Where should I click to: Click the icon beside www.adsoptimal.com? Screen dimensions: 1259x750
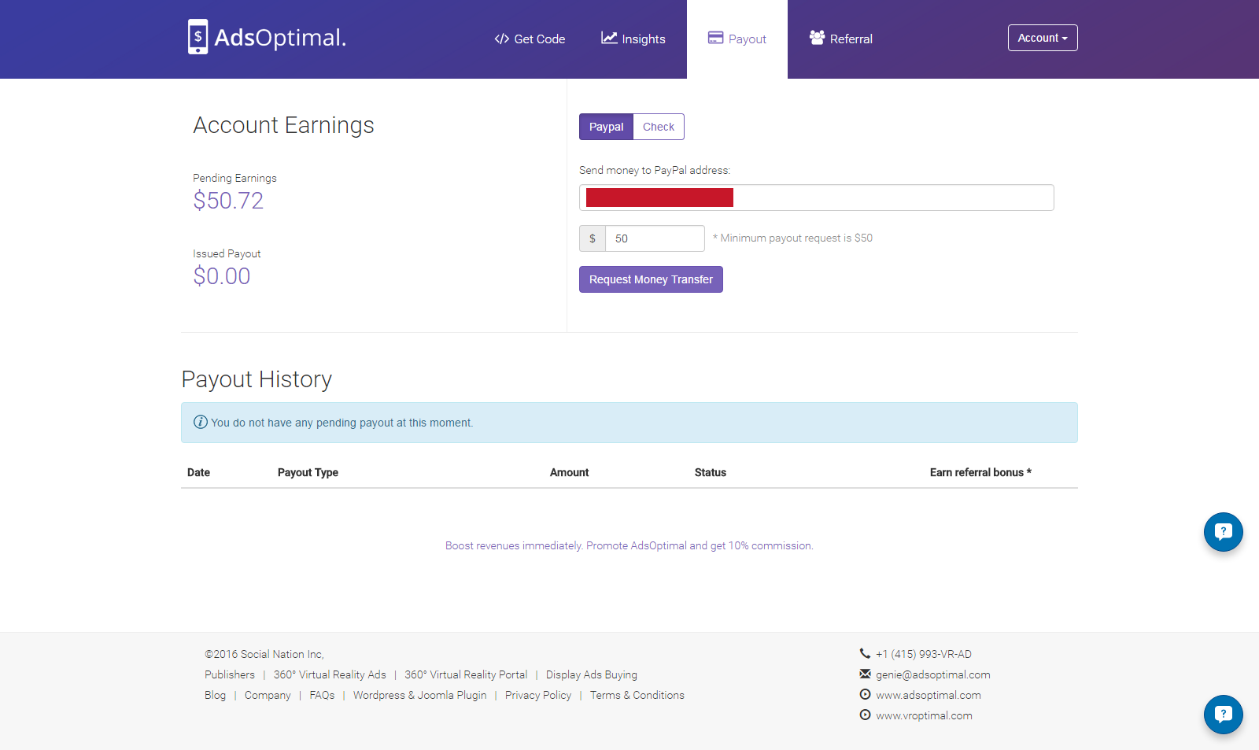(x=865, y=694)
